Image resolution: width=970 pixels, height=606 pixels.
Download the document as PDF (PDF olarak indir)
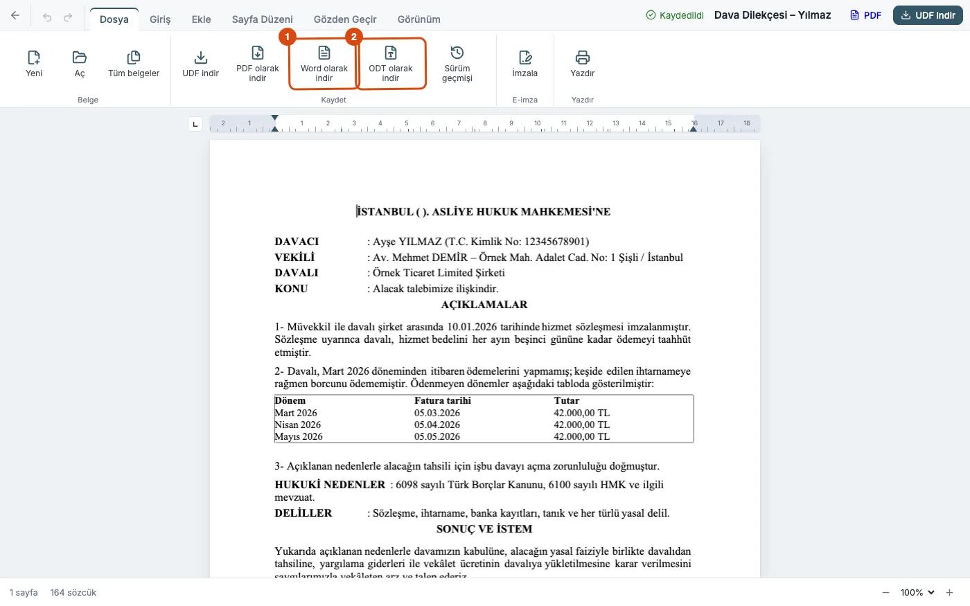pyautogui.click(x=258, y=64)
